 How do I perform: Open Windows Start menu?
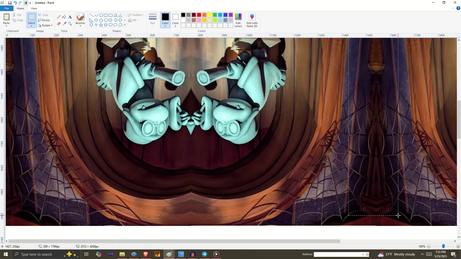point(5,254)
